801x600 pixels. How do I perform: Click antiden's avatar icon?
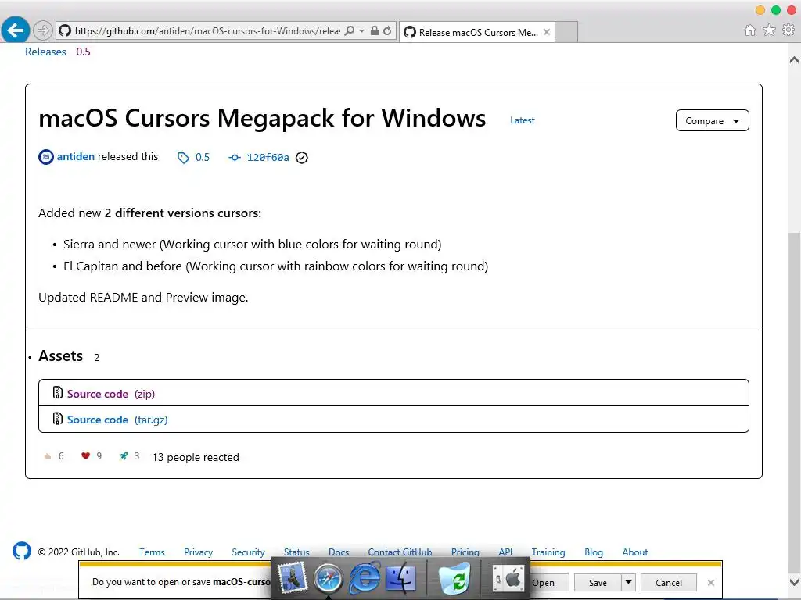(x=46, y=157)
